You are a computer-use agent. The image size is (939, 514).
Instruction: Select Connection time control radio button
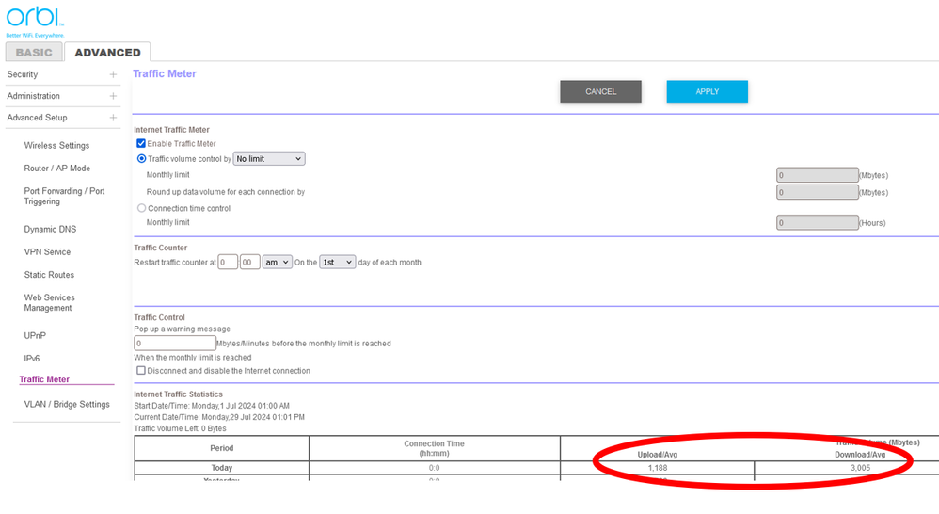[142, 208]
